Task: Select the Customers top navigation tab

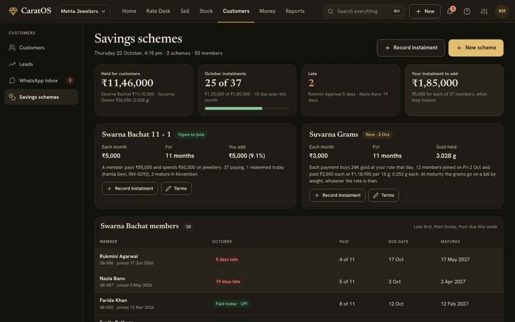Action: tap(236, 11)
